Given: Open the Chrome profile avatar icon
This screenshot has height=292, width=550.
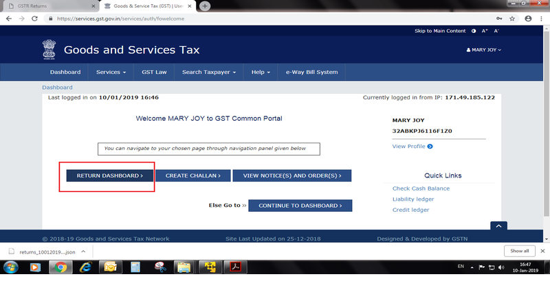Looking at the screenshot, I should point(527,19).
